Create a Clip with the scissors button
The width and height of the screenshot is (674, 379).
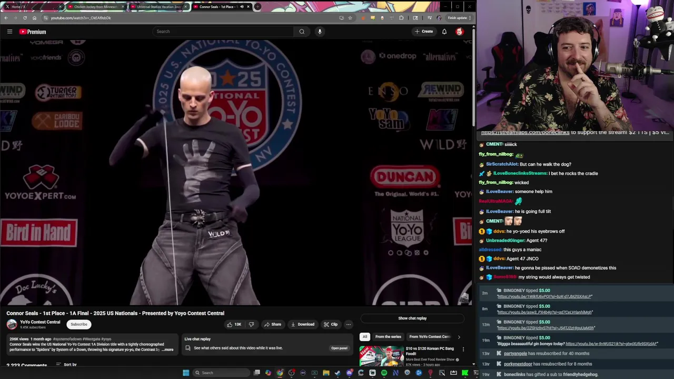pos(331,324)
